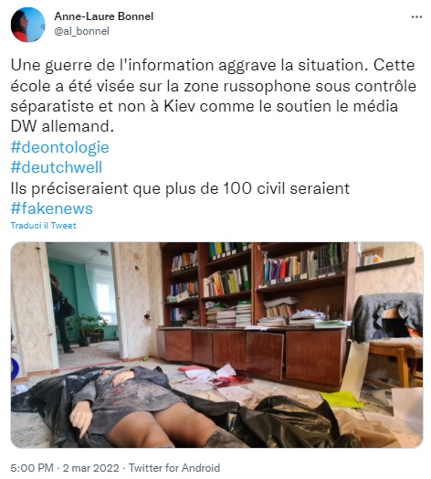The width and height of the screenshot is (431, 479).
Task: Open the Twitter for Android source link
Action: coord(174,468)
